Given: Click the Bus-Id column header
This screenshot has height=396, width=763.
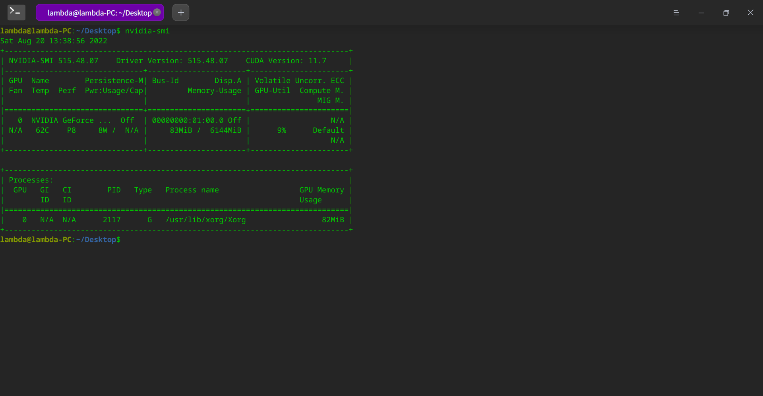Looking at the screenshot, I should 165,81.
